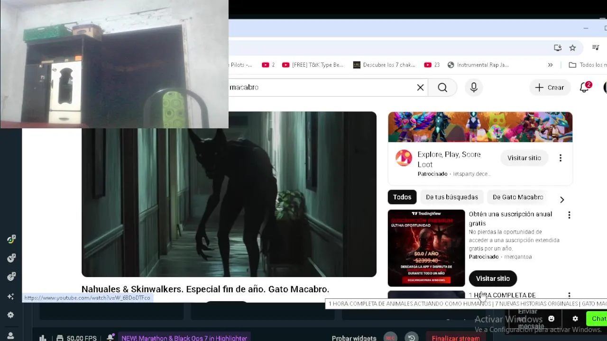Screen dimensions: 607x341
Task: Click 'Visitar sitio' under the TradingView ad
Action: (493, 278)
